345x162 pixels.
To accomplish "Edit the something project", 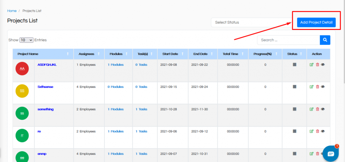I will click(x=312, y=109).
